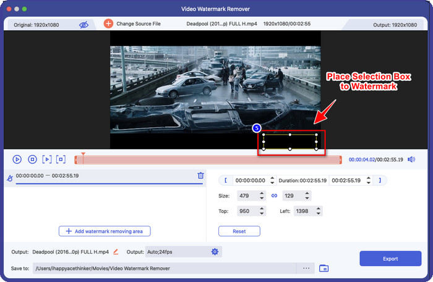Image resolution: width=433 pixels, height=282 pixels.
Task: Click the right bracket set-end icon
Action: coord(380,180)
